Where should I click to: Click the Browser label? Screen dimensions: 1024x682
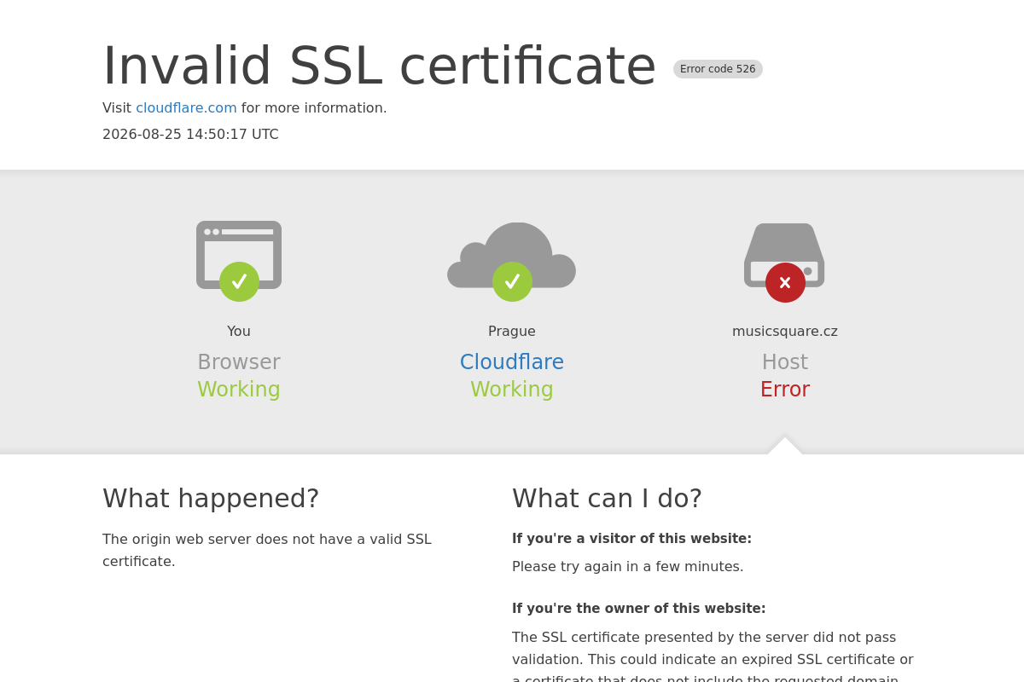[239, 362]
